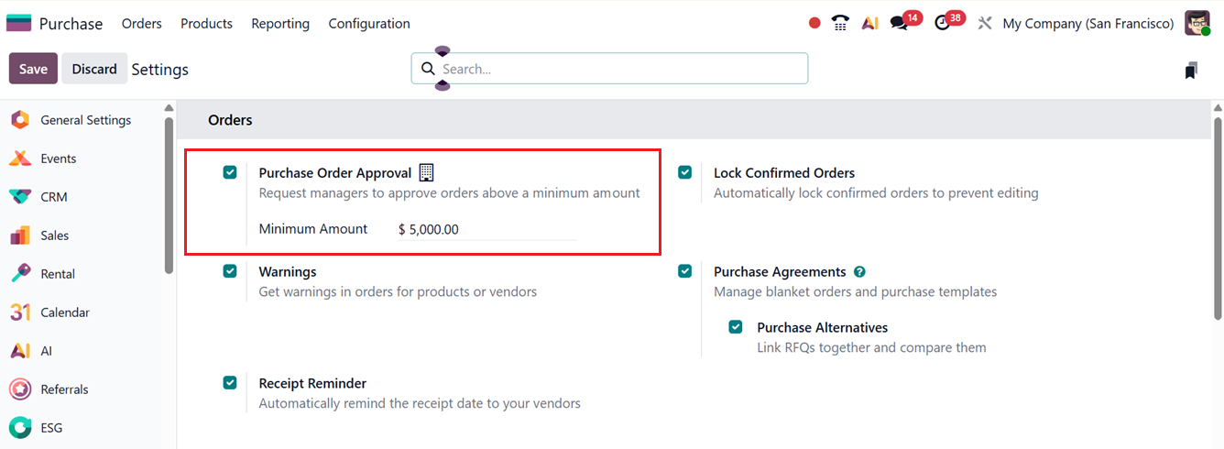The image size is (1224, 449).
Task: Open the AI assistant icon in navbar
Action: 870,24
